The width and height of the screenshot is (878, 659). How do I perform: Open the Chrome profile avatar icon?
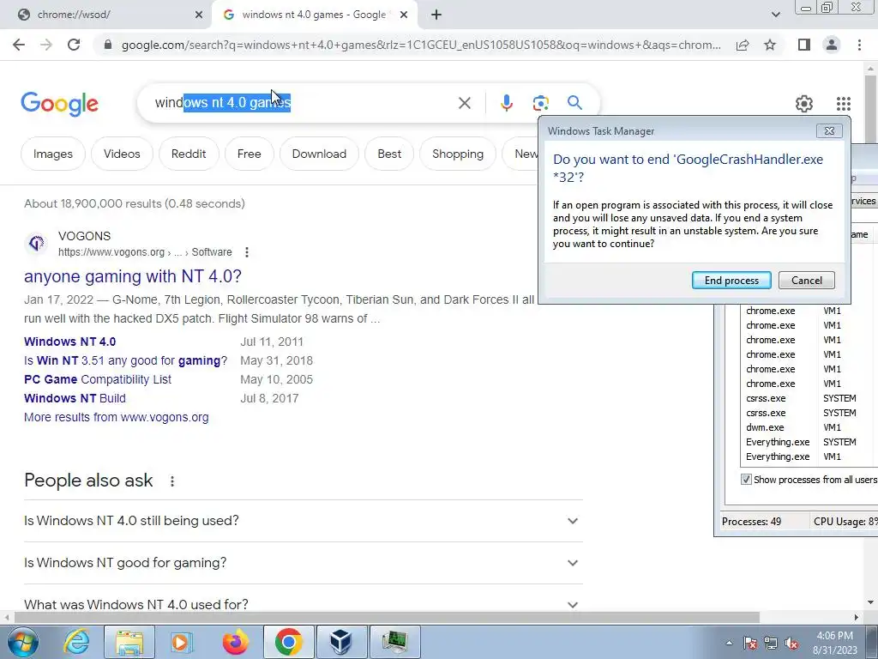pyautogui.click(x=832, y=45)
